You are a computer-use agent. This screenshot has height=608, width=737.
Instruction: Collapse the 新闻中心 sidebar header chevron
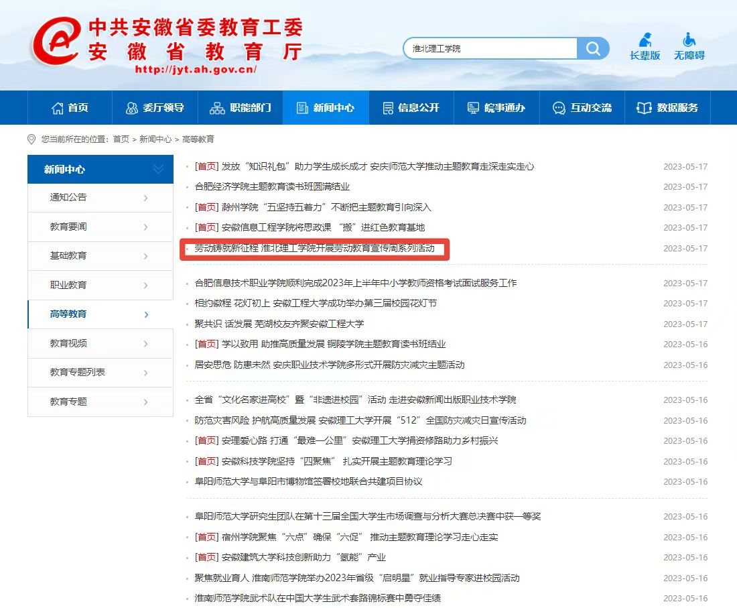159,170
